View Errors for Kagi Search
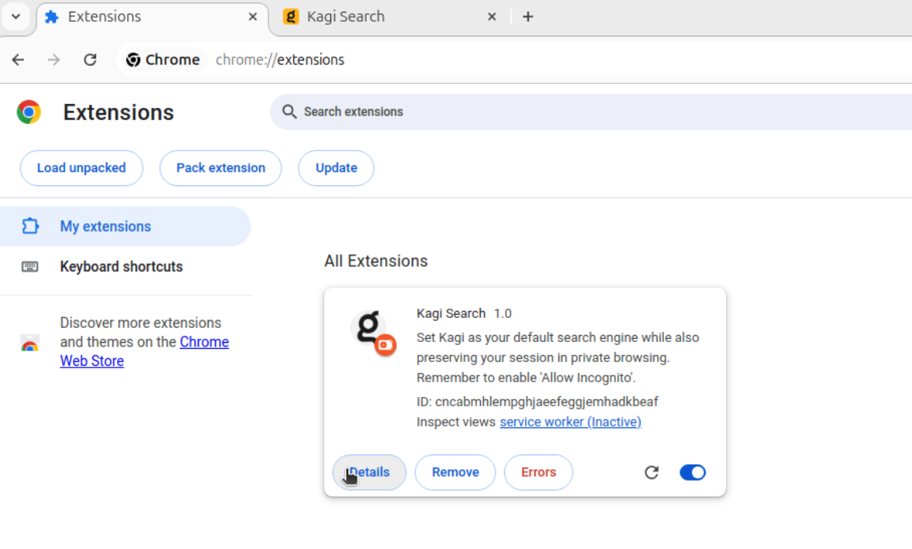Viewport: 912px width, 549px height. [x=538, y=472]
